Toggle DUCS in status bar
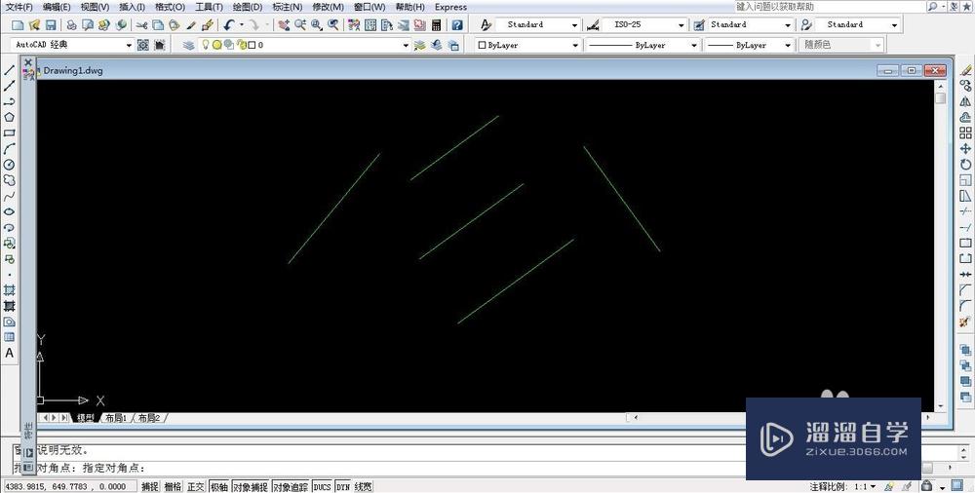 [x=322, y=486]
